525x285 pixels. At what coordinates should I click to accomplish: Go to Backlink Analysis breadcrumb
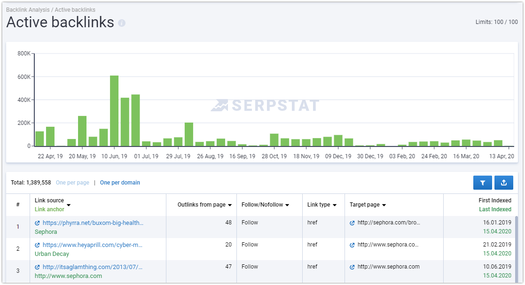tap(28, 10)
